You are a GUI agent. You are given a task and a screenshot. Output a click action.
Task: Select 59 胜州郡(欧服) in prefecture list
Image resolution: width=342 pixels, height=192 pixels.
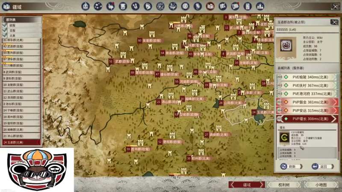[x=21, y=52]
